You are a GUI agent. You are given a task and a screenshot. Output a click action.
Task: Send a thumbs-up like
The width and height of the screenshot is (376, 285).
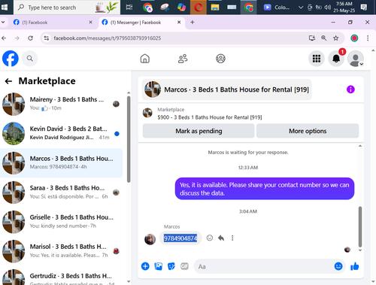pyautogui.click(x=355, y=266)
